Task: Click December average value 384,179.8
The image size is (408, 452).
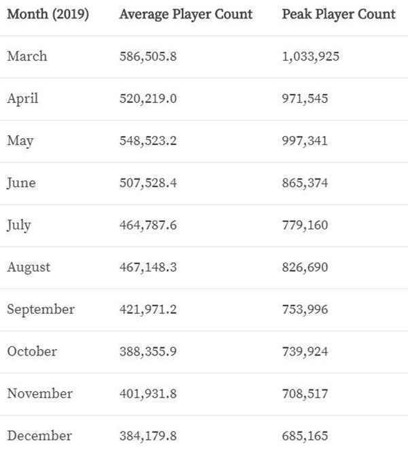Action: tap(148, 436)
